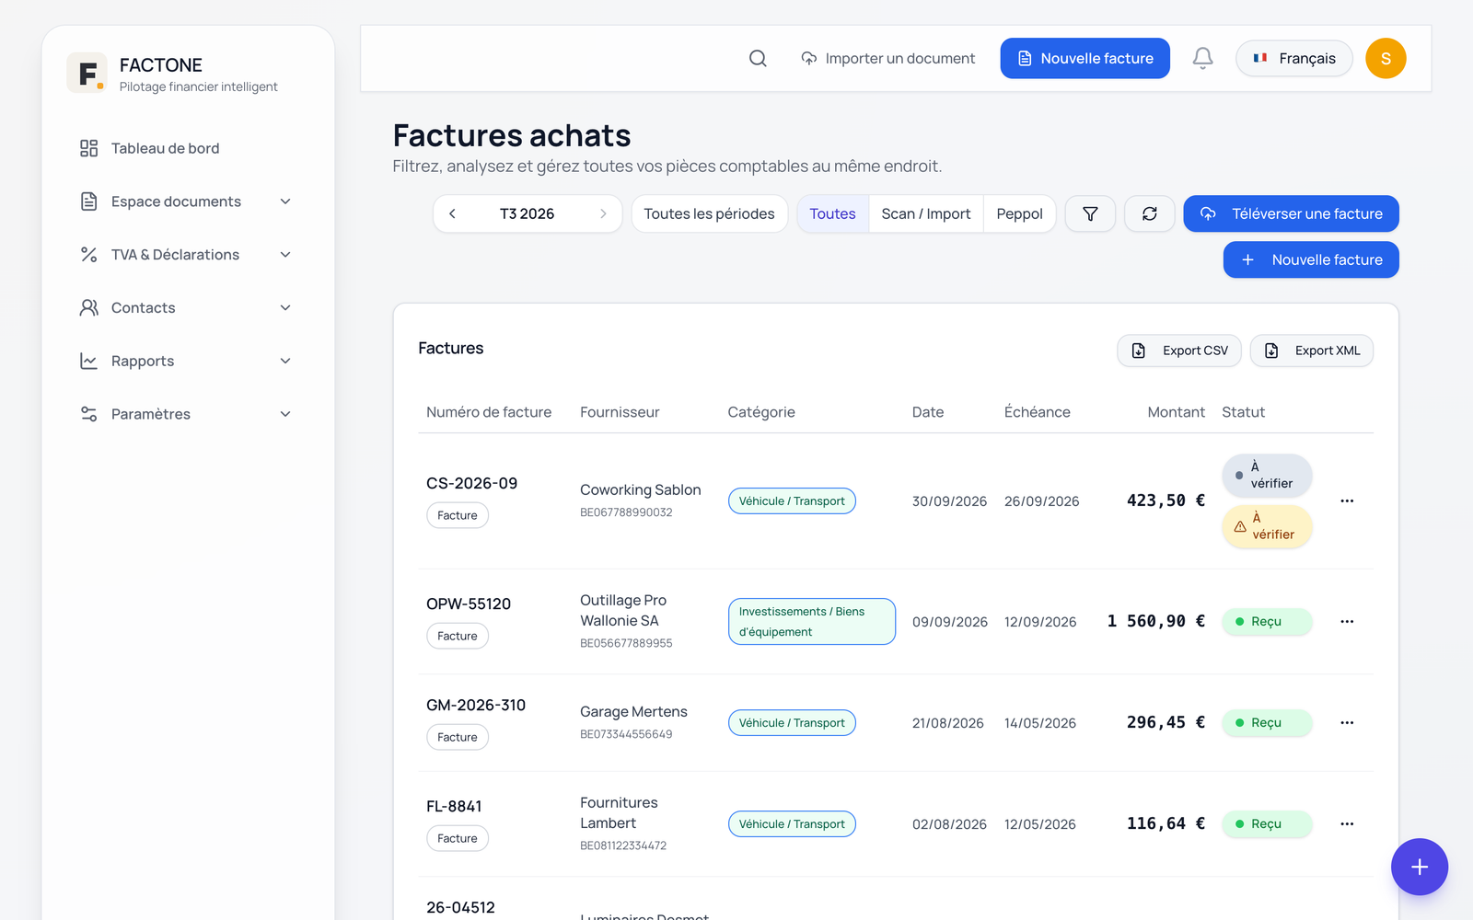Image resolution: width=1473 pixels, height=920 pixels.
Task: Refresh the invoice list
Action: (x=1150, y=213)
